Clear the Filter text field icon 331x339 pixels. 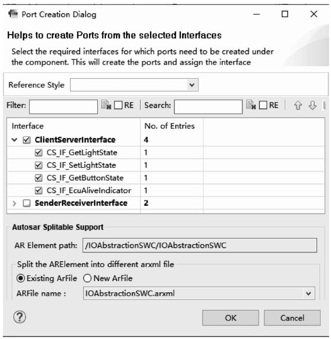[106, 105]
